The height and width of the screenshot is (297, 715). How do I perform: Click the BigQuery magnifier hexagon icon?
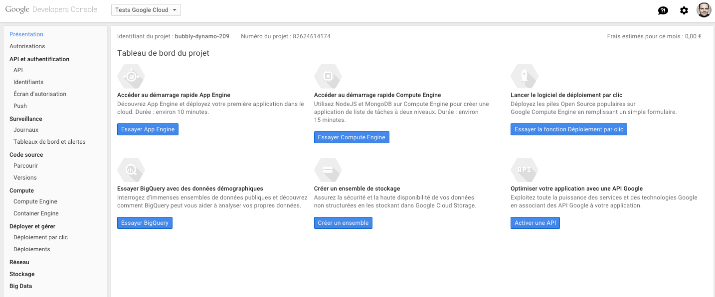click(131, 170)
